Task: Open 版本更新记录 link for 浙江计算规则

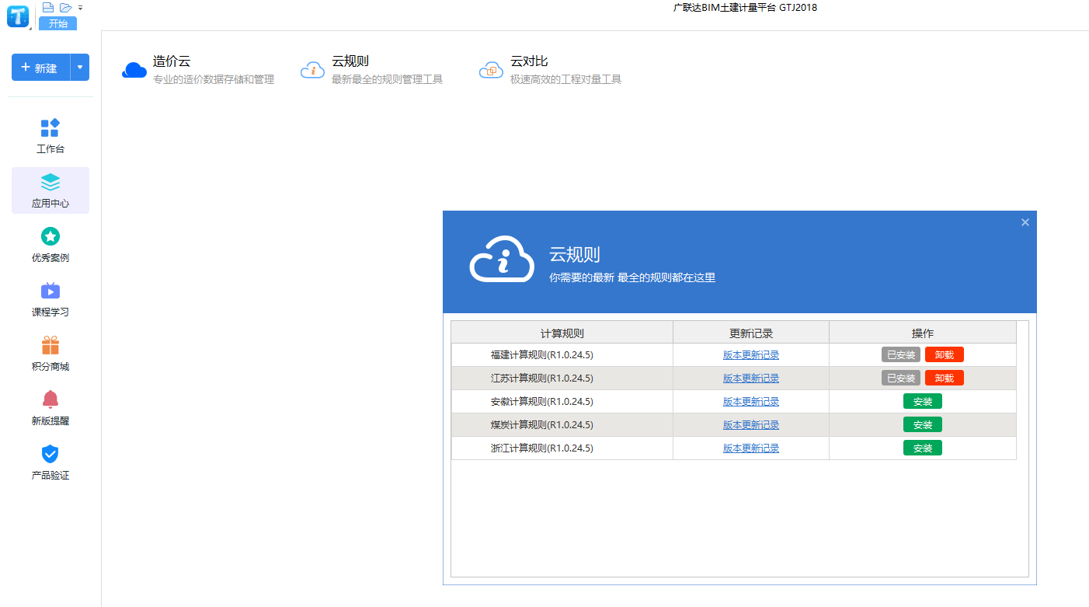Action: coord(751,448)
